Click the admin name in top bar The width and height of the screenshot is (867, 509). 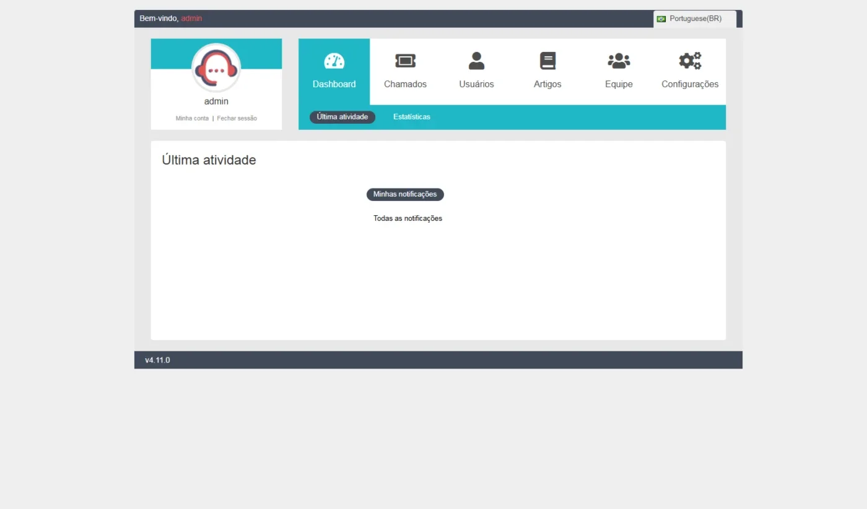pyautogui.click(x=192, y=19)
